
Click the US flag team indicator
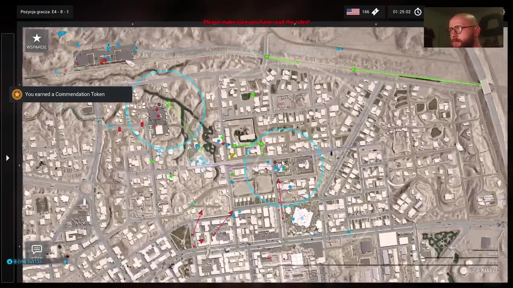point(353,12)
